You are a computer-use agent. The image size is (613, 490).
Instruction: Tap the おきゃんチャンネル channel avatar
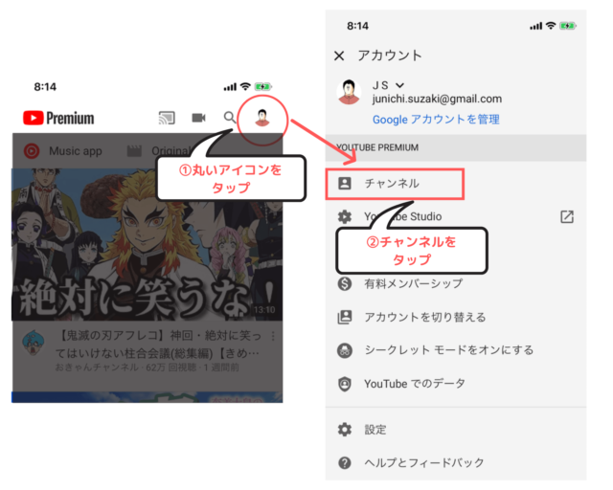click(x=32, y=345)
